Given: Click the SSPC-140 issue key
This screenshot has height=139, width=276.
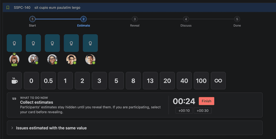Looking at the screenshot, I should (22, 8).
